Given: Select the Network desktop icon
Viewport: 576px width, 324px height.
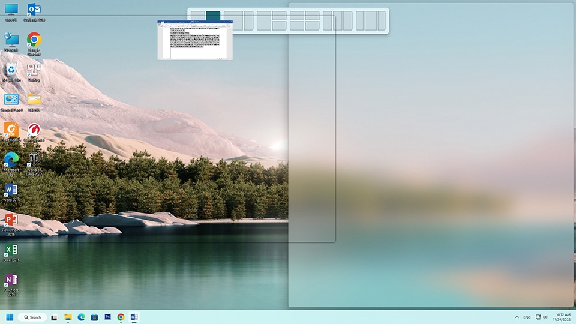Looking at the screenshot, I should (11, 42).
